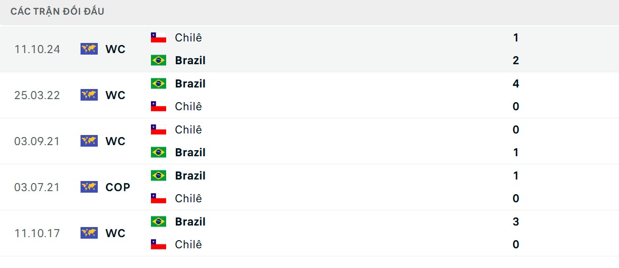Click Brazil's score 4 in 25.03.22 match
Screen dimensions: 619x268
(516, 83)
